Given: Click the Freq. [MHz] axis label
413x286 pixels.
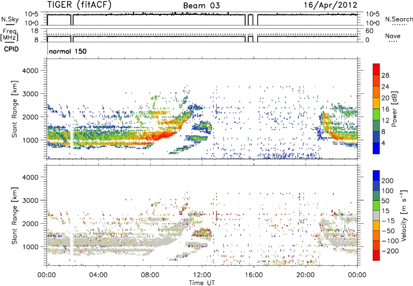Looking at the screenshot, I should [x=9, y=35].
